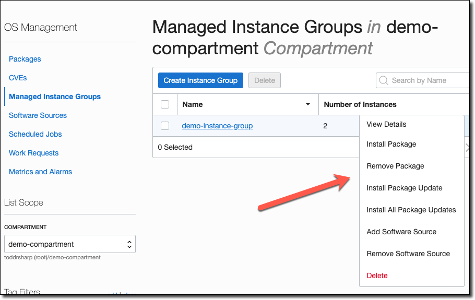Viewport: 475px width, 300px height.
Task: Select Remove Software Source menu item
Action: 408,254
